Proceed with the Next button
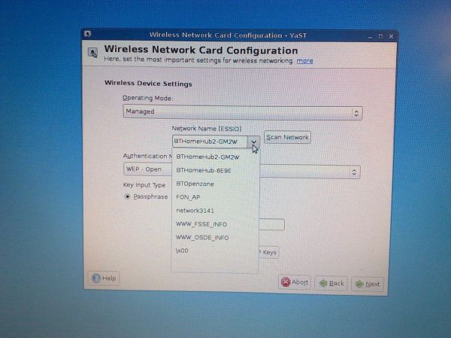The image size is (451, 338). click(x=368, y=285)
